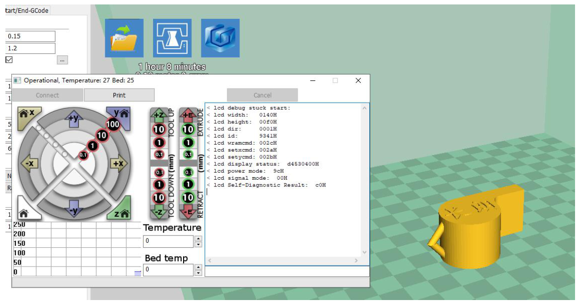
Task: Extrude 0.1 mm of filament
Action: point(188,154)
